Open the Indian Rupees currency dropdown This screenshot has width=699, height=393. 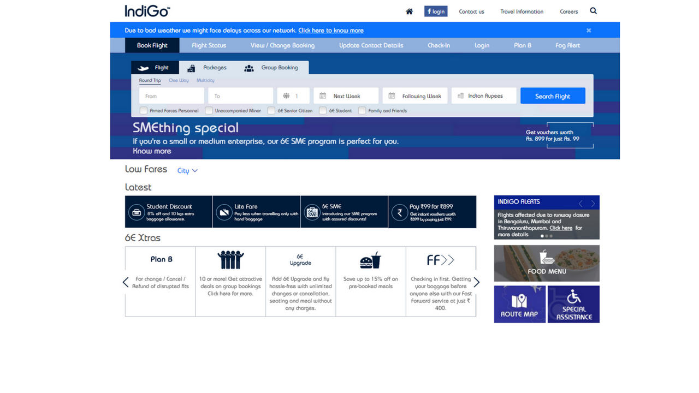point(484,96)
